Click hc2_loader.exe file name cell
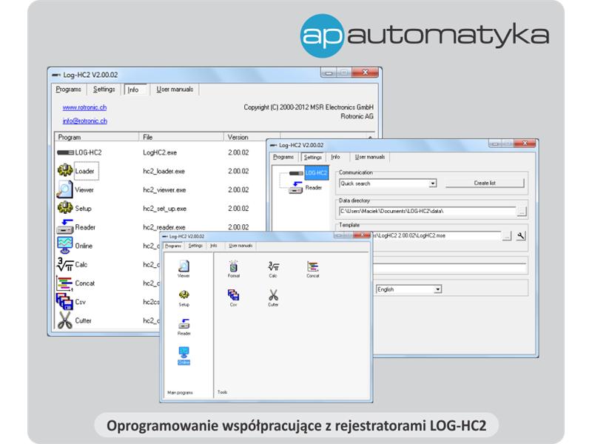 (x=164, y=171)
